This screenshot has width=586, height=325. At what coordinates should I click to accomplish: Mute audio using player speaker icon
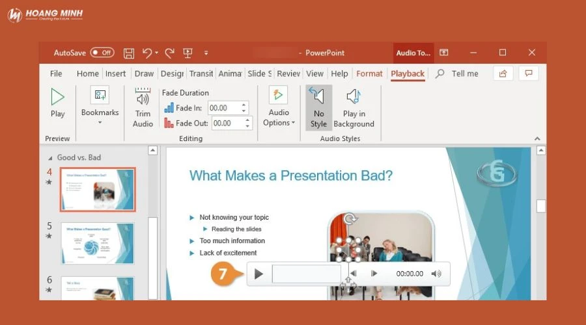click(x=436, y=274)
